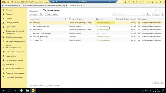Open form options vertical dots icon
The height and width of the screenshot is (93, 166).
tap(160, 10)
